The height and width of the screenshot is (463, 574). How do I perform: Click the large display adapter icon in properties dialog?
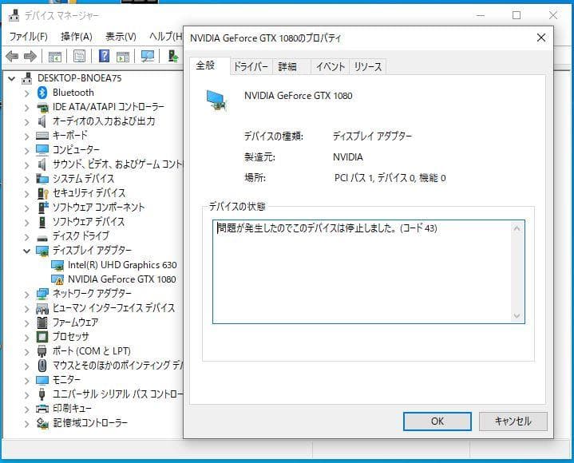(217, 101)
